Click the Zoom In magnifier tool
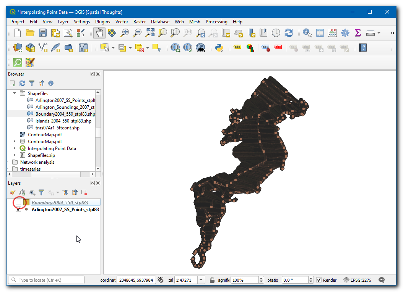 coord(124,33)
